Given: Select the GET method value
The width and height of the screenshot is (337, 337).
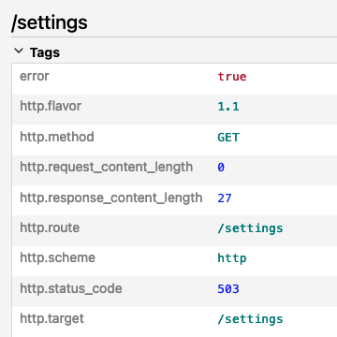Looking at the screenshot, I should [x=228, y=138].
